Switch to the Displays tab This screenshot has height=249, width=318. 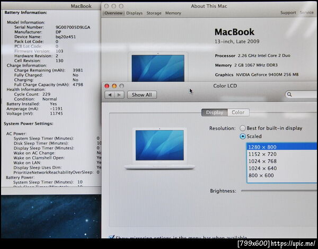pos(134,13)
